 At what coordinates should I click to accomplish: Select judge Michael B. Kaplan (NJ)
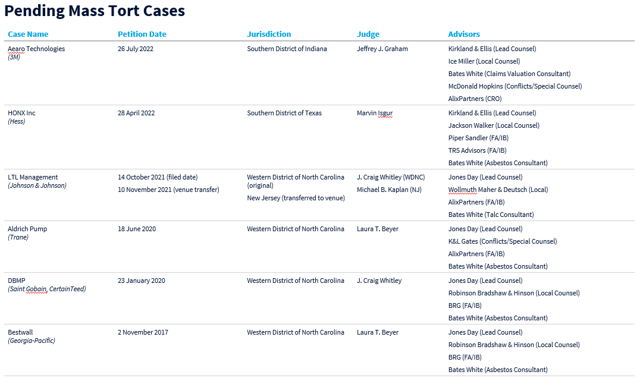click(389, 190)
